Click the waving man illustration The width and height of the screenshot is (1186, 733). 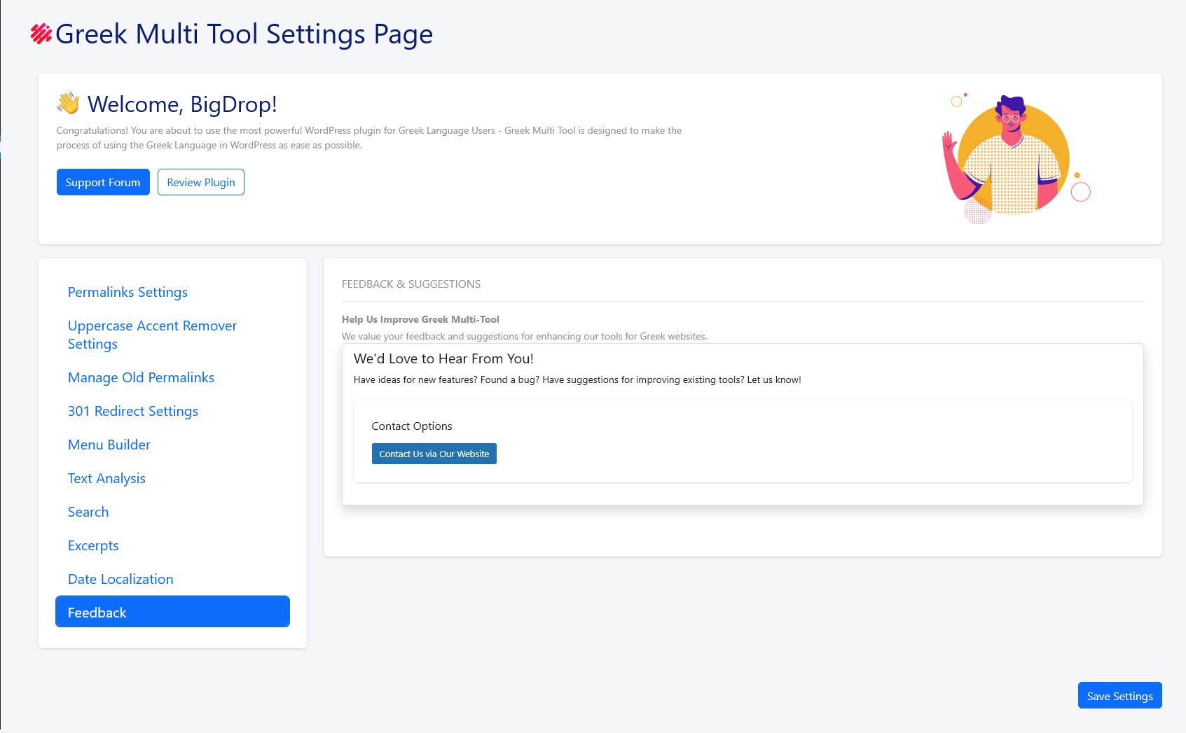click(x=1014, y=158)
